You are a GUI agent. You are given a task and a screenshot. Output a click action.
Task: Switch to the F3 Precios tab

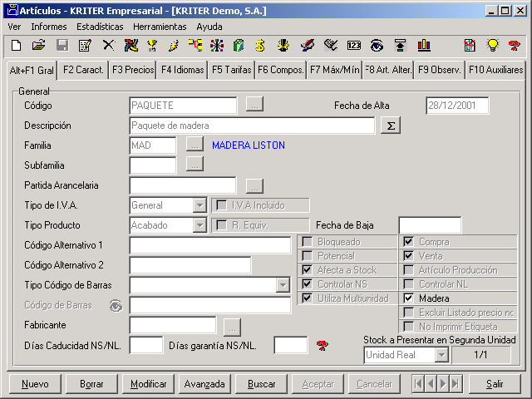tap(133, 70)
